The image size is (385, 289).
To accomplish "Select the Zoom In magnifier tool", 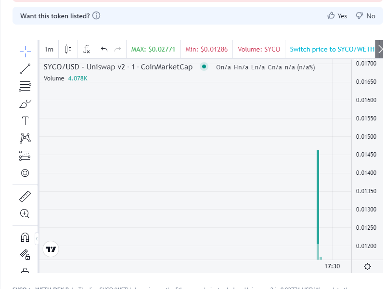I will (25, 213).
